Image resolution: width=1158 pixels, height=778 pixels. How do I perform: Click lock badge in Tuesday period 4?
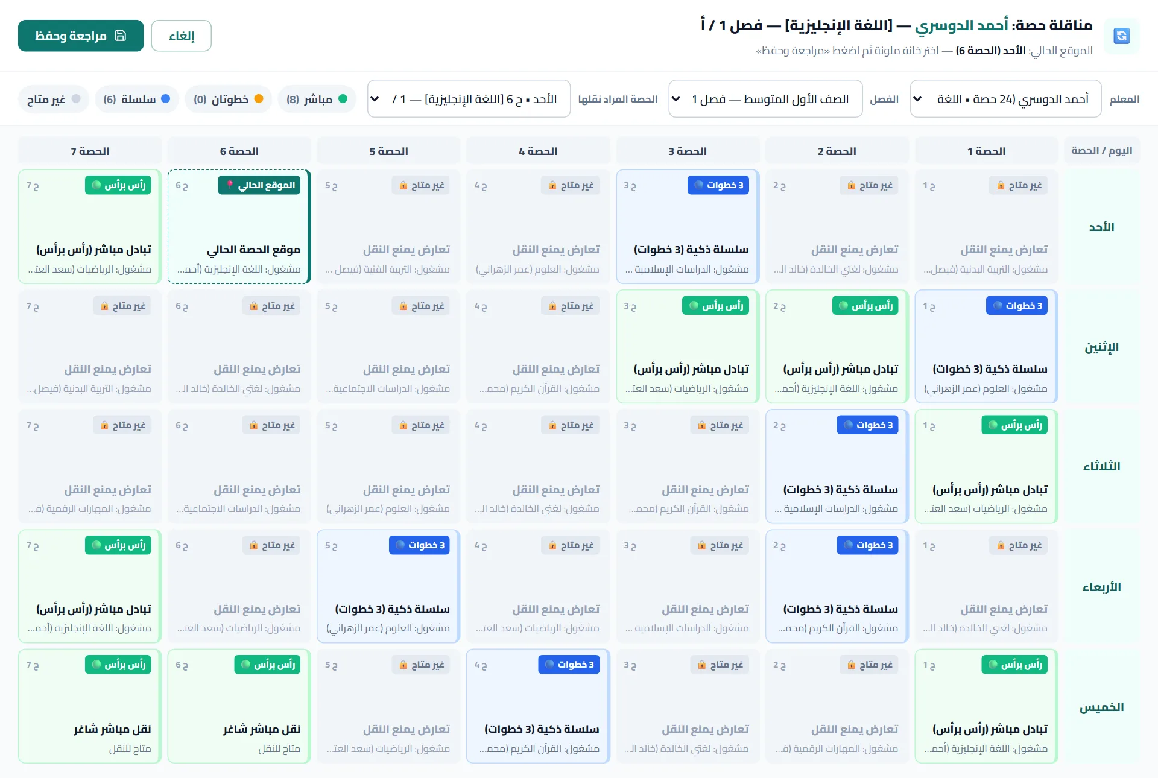click(x=571, y=425)
